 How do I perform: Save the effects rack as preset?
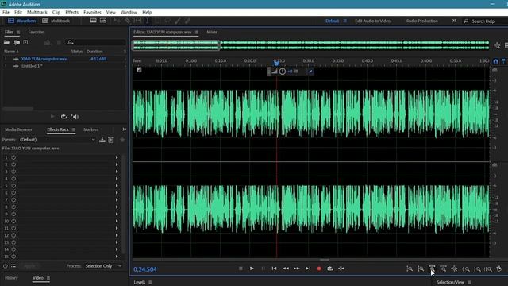(x=102, y=140)
